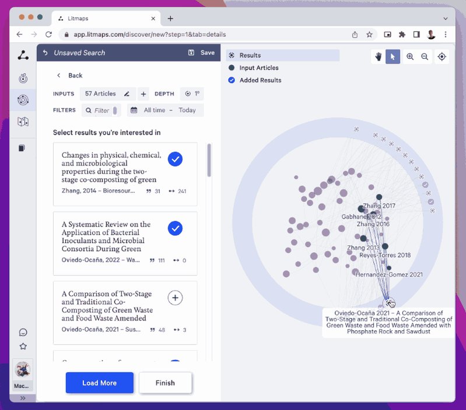Screen dimensions: 466x410
Task: Go forward in browser history
Action: coord(34,34)
